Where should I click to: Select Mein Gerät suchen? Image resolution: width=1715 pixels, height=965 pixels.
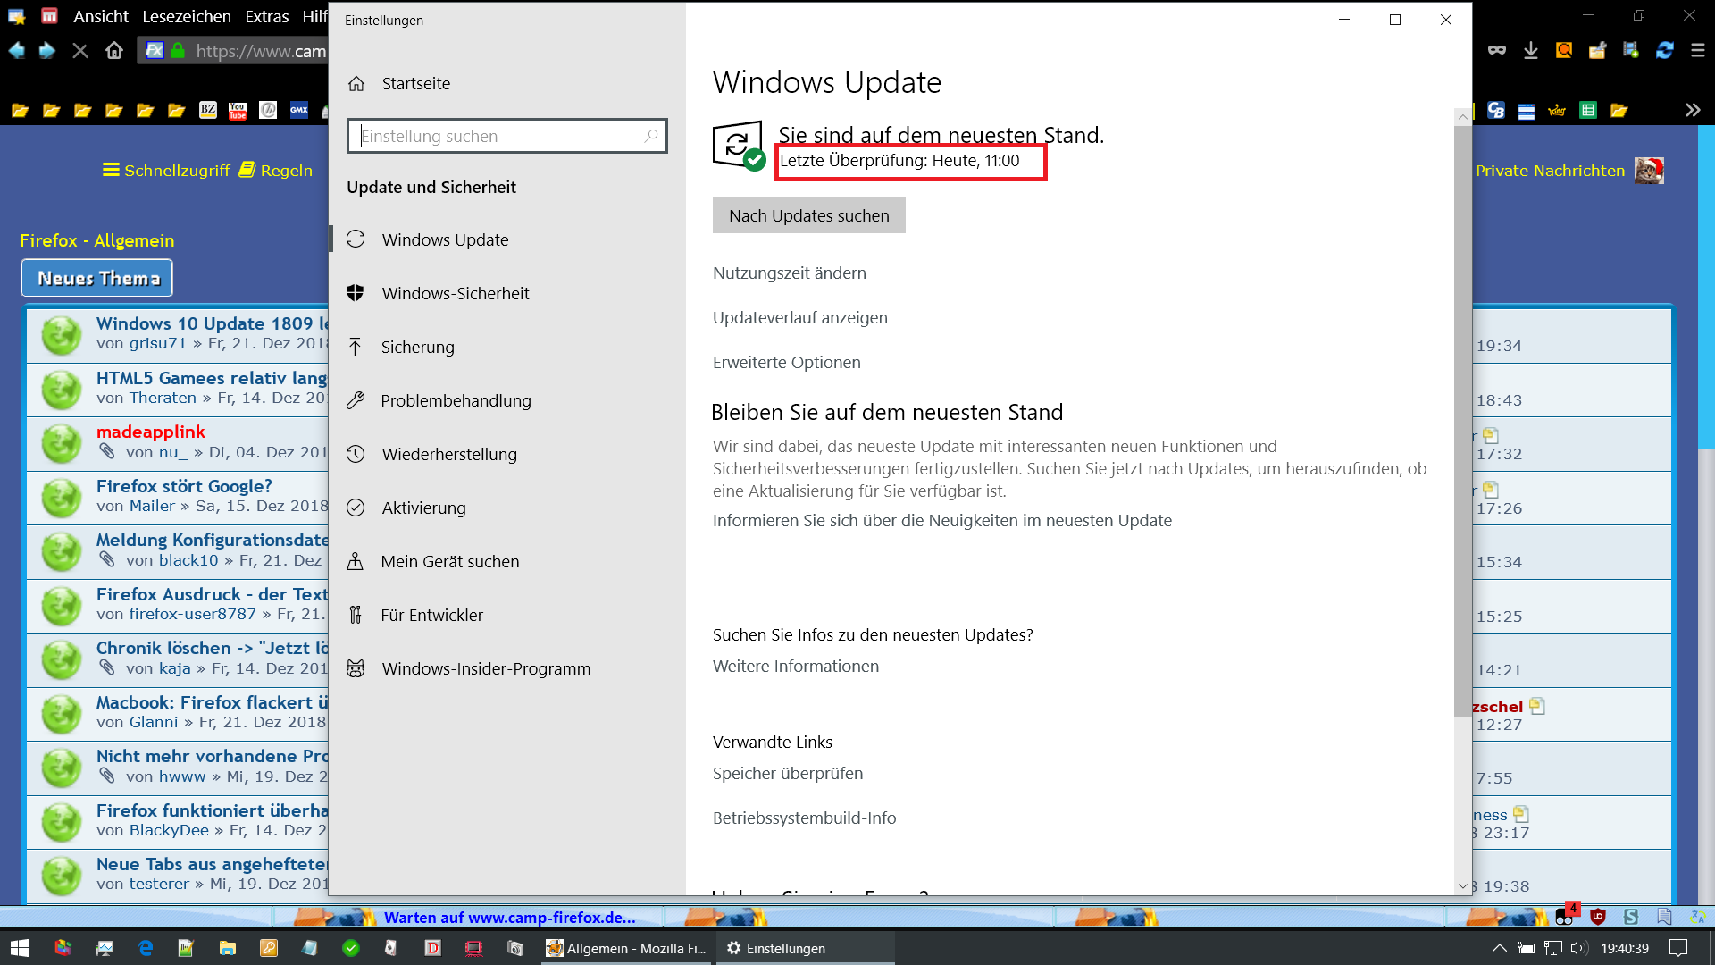pyautogui.click(x=449, y=561)
